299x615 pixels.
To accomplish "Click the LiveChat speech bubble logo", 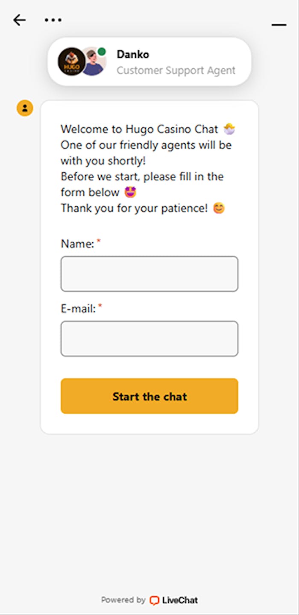I will point(154,600).
